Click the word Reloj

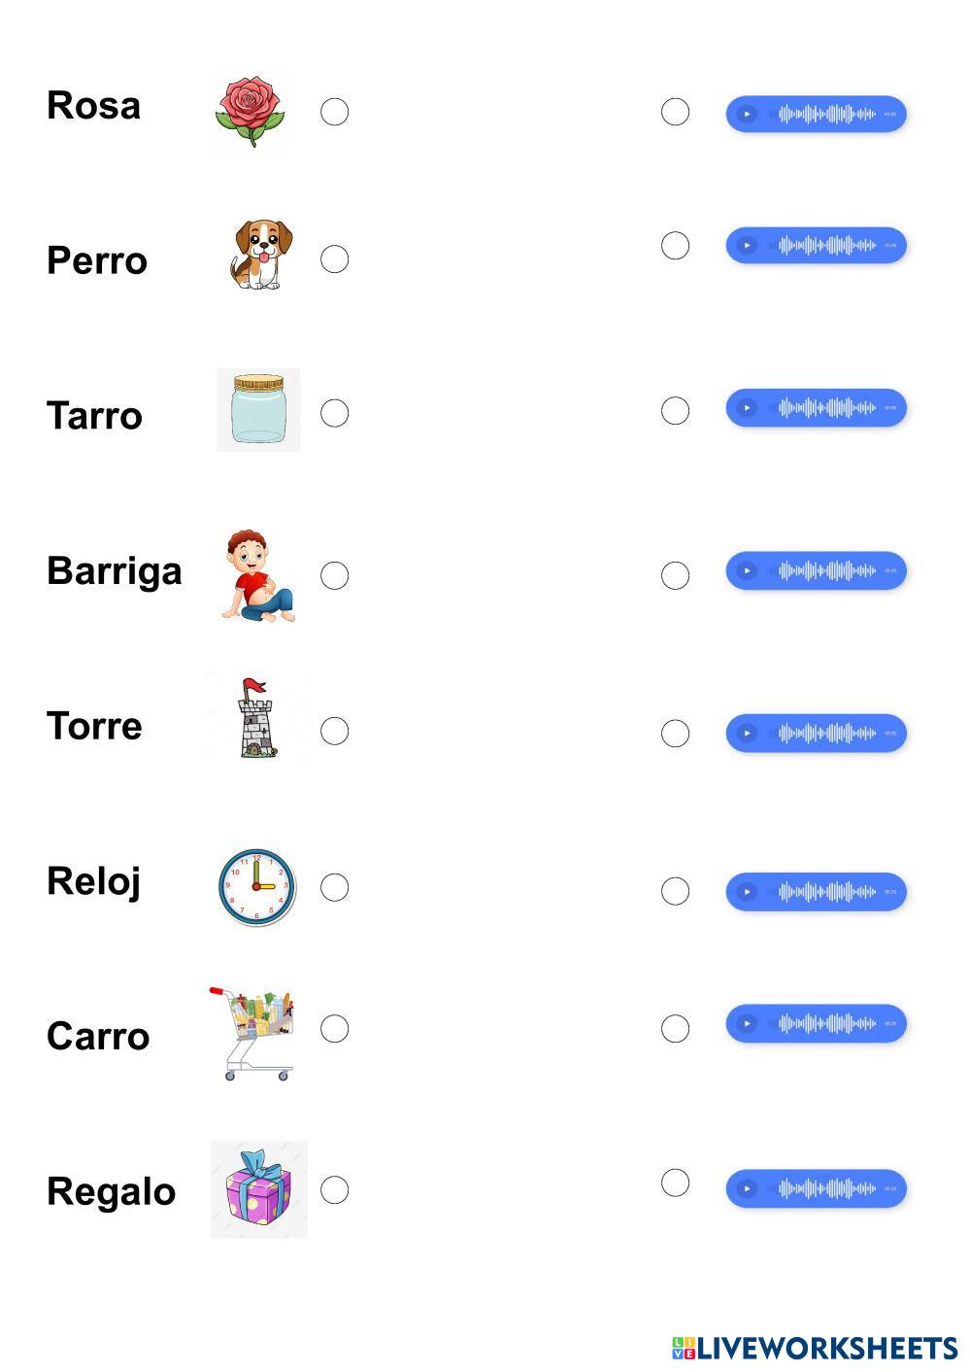tap(94, 881)
